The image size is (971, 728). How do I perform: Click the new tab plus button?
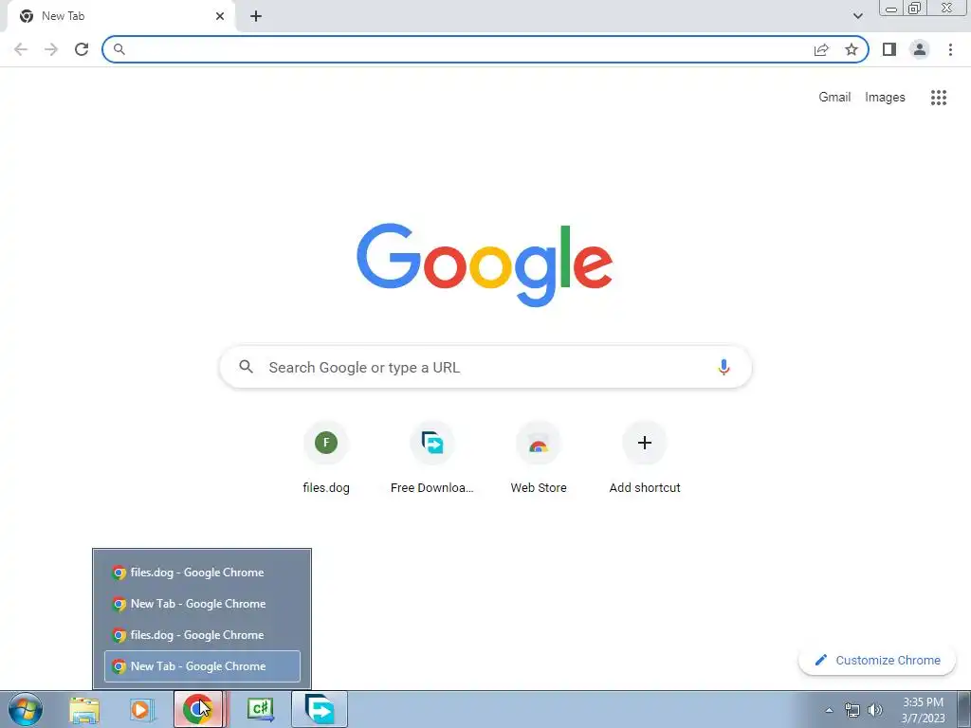[x=256, y=16]
